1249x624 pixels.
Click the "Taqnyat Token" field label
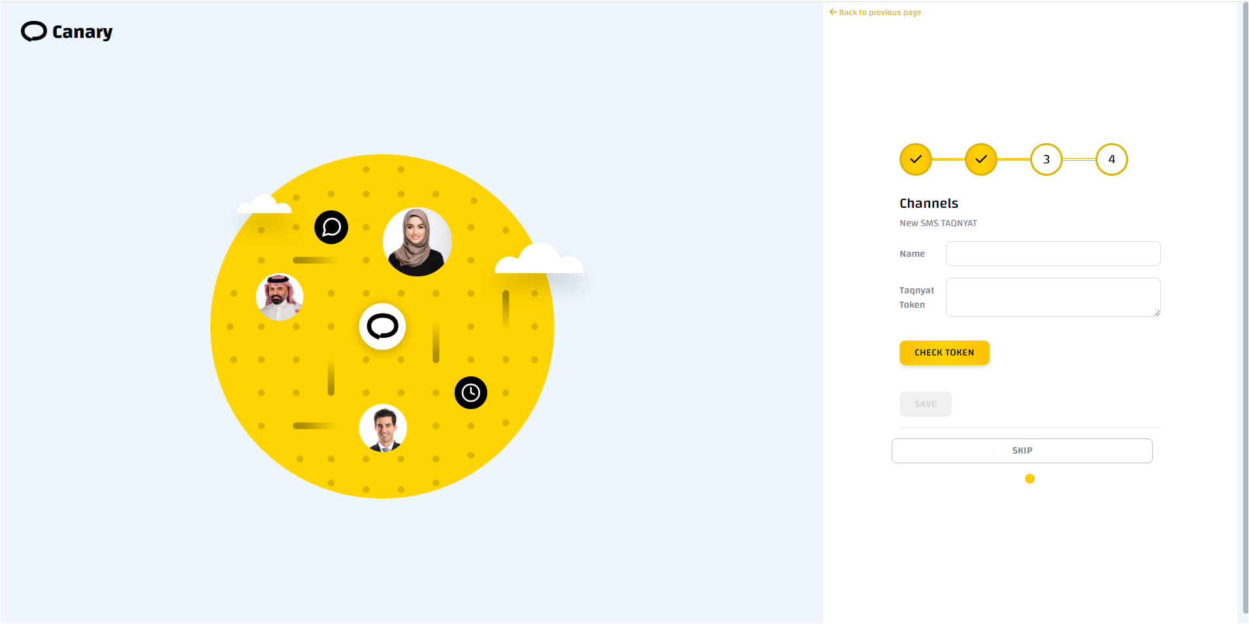[x=916, y=297]
